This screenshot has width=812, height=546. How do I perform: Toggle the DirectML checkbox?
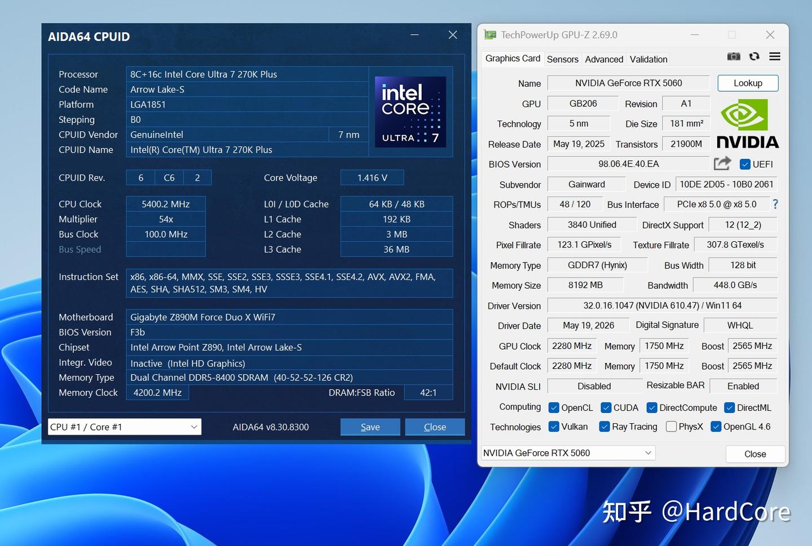[x=729, y=407]
